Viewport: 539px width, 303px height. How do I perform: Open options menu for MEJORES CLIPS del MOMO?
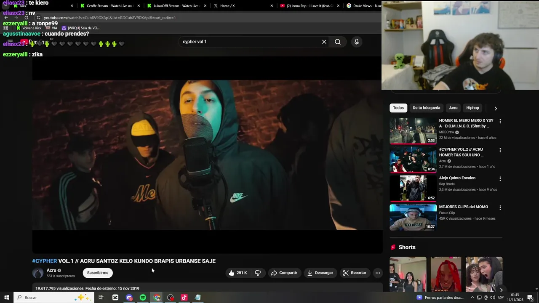(x=500, y=207)
